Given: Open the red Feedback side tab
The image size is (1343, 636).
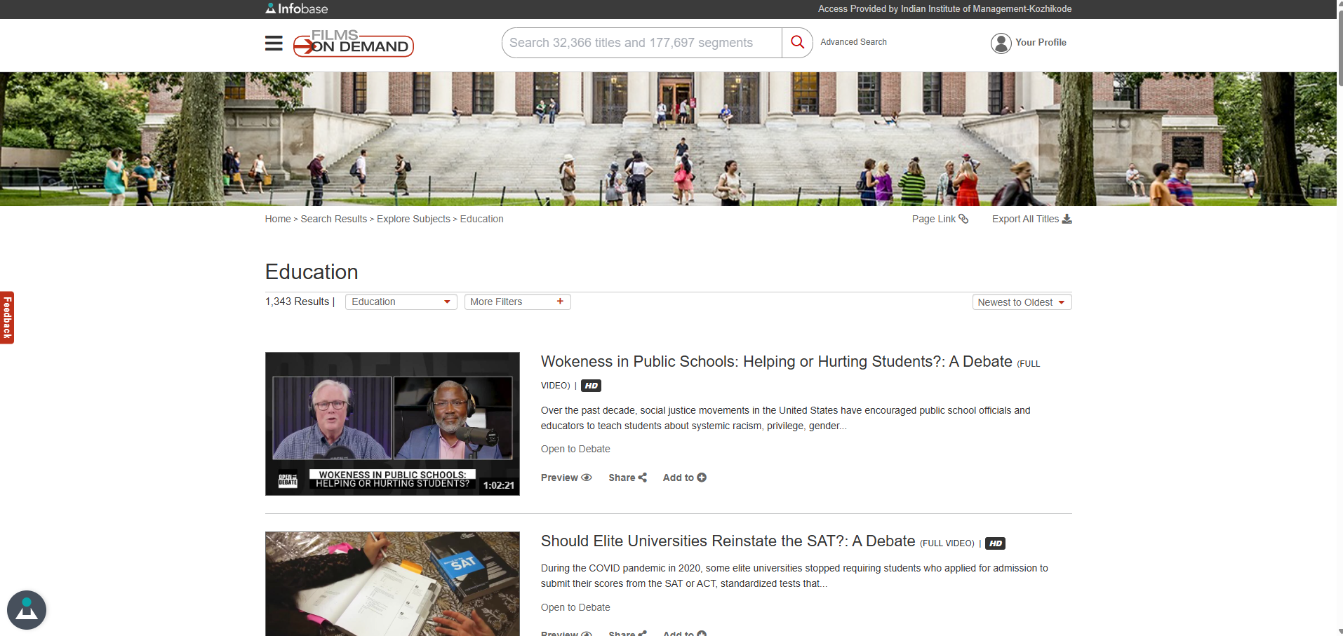Looking at the screenshot, I should tap(7, 317).
